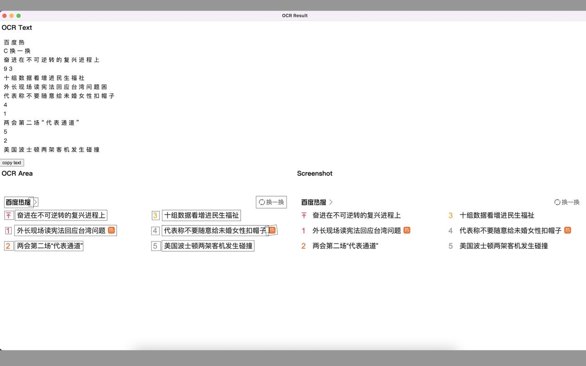Switch to the Screenshot section heading
Viewport: 586px width, 366px height.
[315, 173]
